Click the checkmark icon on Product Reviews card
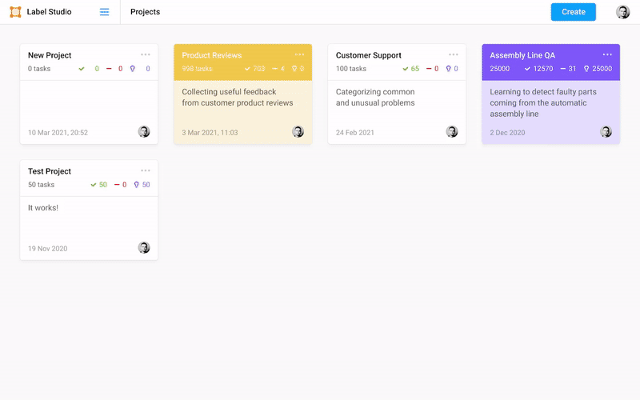640x400 pixels. click(247, 69)
